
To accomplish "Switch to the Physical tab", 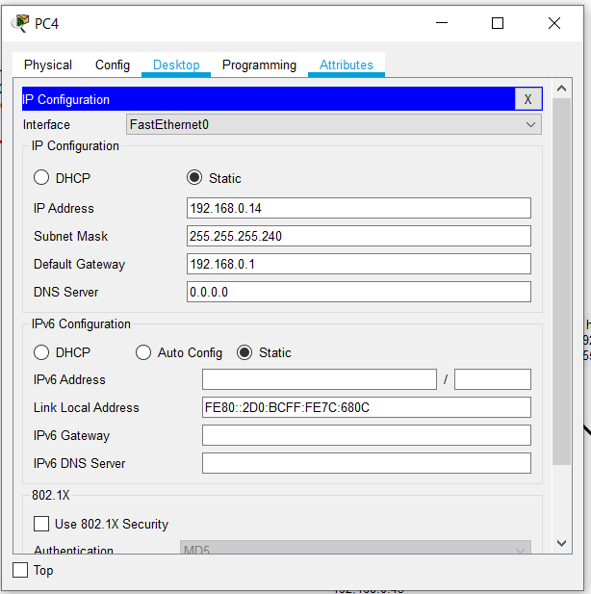I will click(x=48, y=65).
